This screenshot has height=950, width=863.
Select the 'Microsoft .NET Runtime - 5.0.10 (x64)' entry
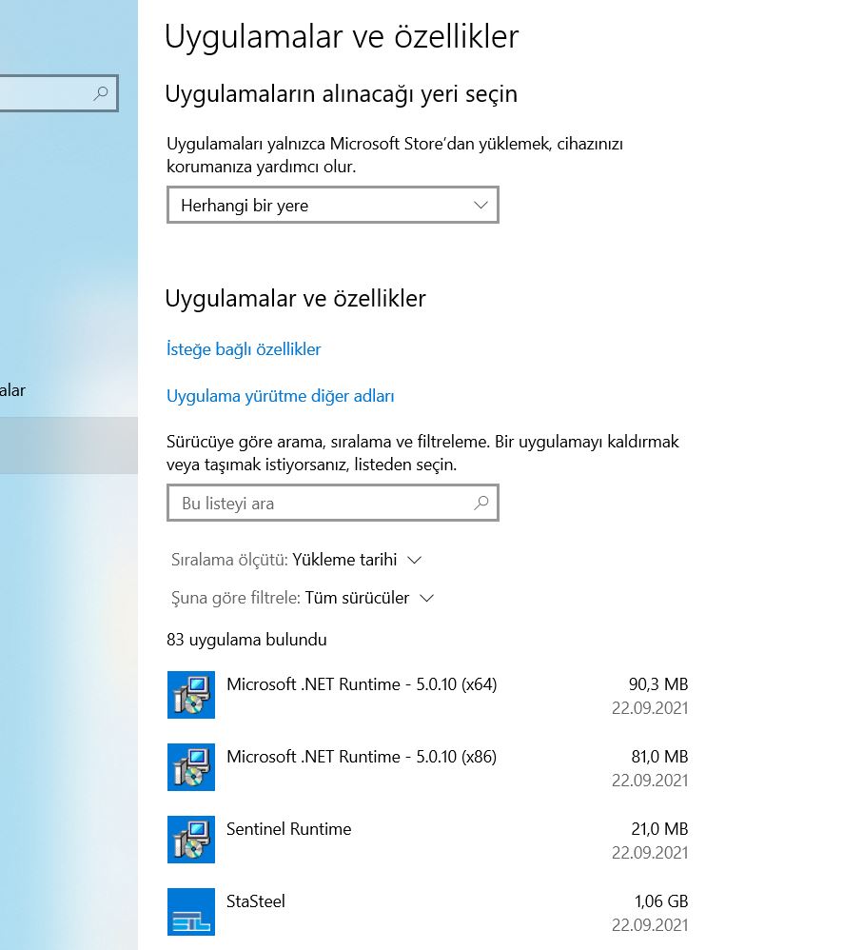pyautogui.click(x=362, y=684)
